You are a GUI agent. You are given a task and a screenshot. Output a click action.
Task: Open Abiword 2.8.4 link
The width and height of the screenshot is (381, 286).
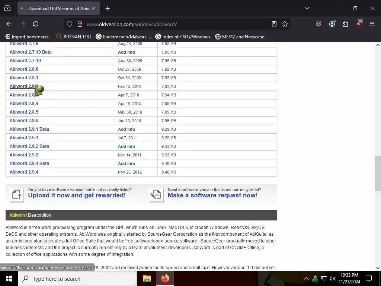point(24,104)
